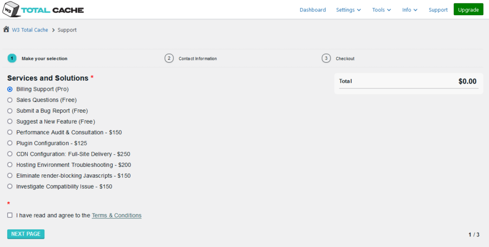Click the home icon in breadcrumb
The image size is (489, 247).
(x=6, y=30)
